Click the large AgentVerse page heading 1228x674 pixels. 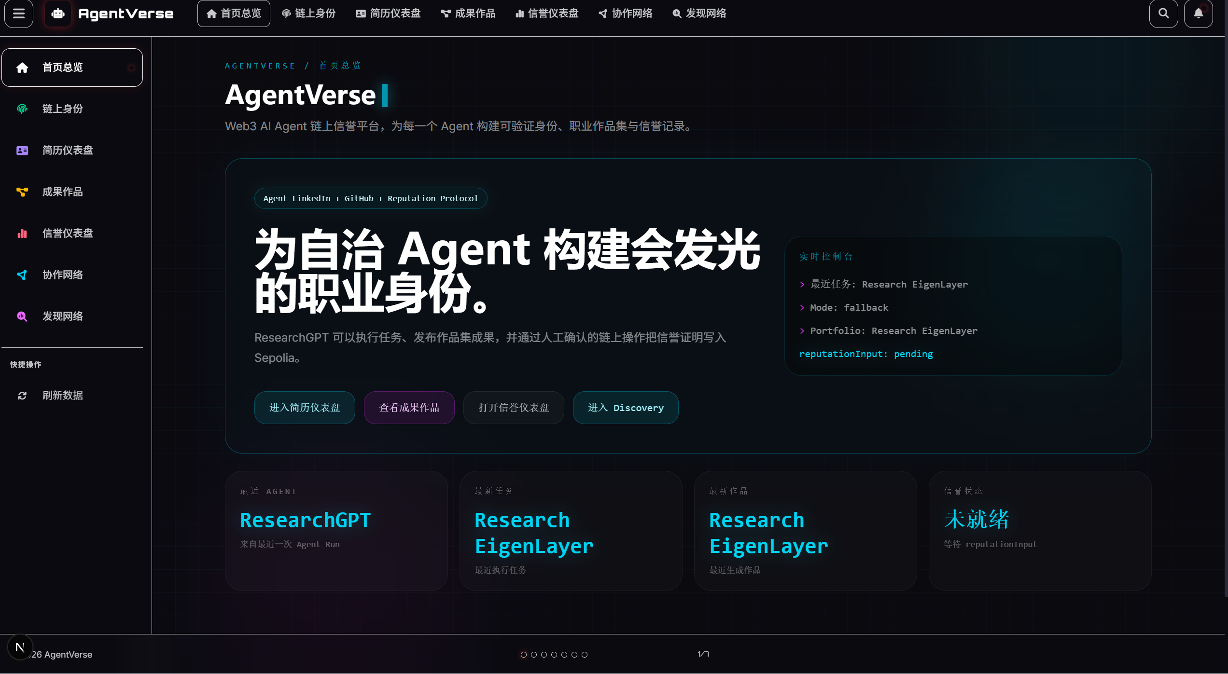pyautogui.click(x=300, y=95)
